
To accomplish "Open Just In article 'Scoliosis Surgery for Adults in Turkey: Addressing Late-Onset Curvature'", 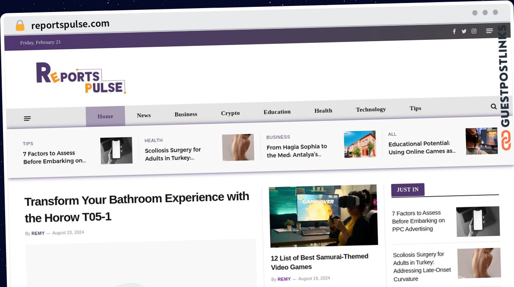I will click(422, 266).
